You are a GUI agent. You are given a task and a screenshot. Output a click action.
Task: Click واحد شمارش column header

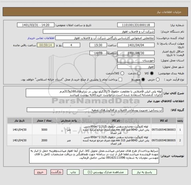[x=69, y=121]
